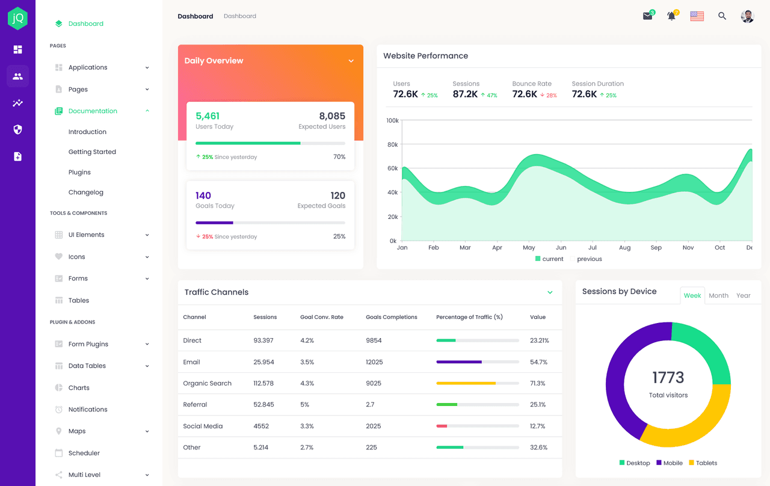
Task: Expand the UI Elements chevron
Action: (147, 235)
